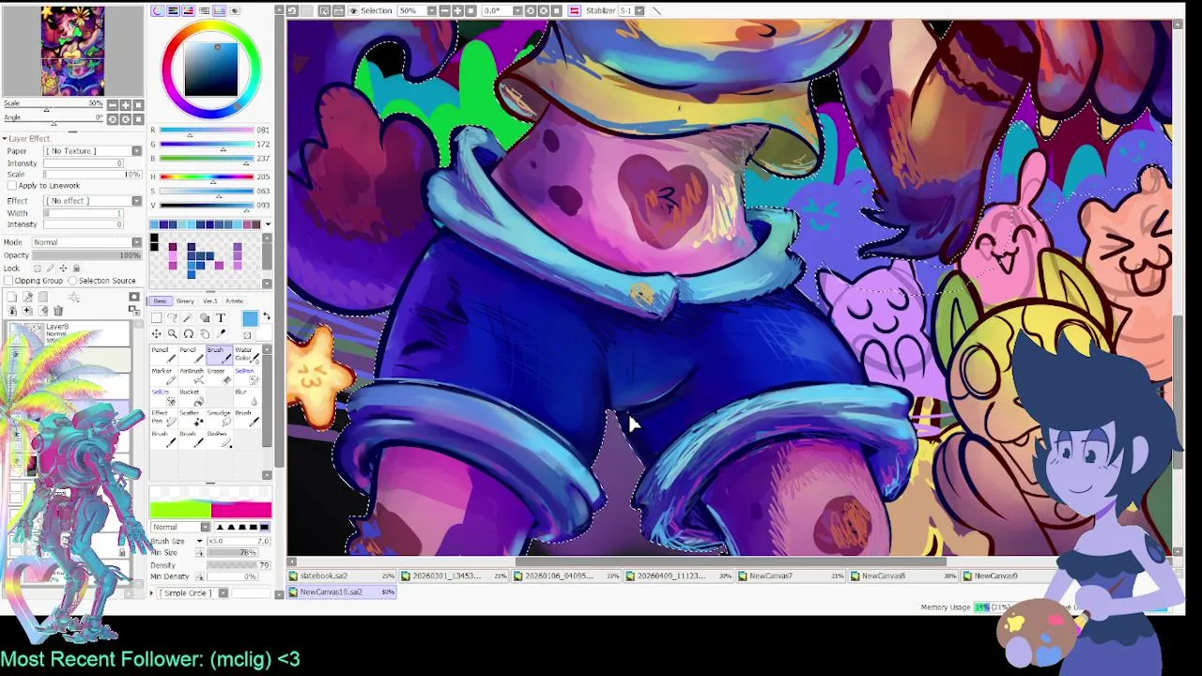This screenshot has height=676, width=1202.
Task: Enable Clipping Group checkbox
Action: [x=8, y=281]
